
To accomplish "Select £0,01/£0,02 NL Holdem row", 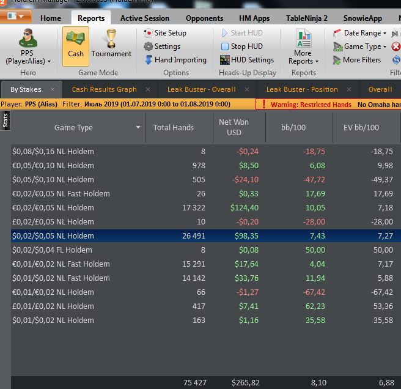I will click(206, 306).
